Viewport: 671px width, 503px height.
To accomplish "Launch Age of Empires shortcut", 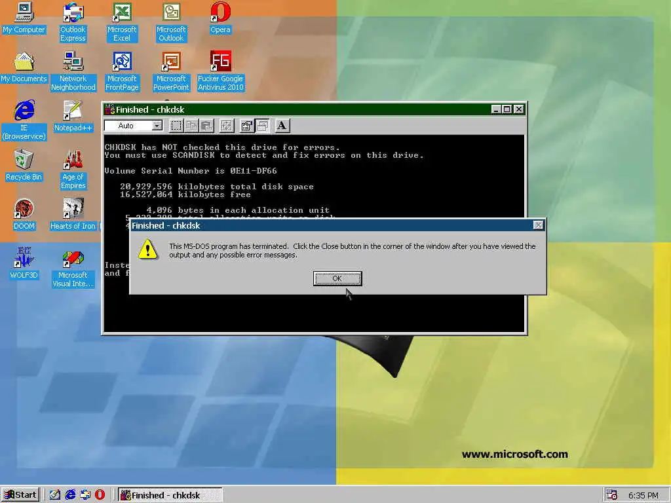I will [73, 170].
